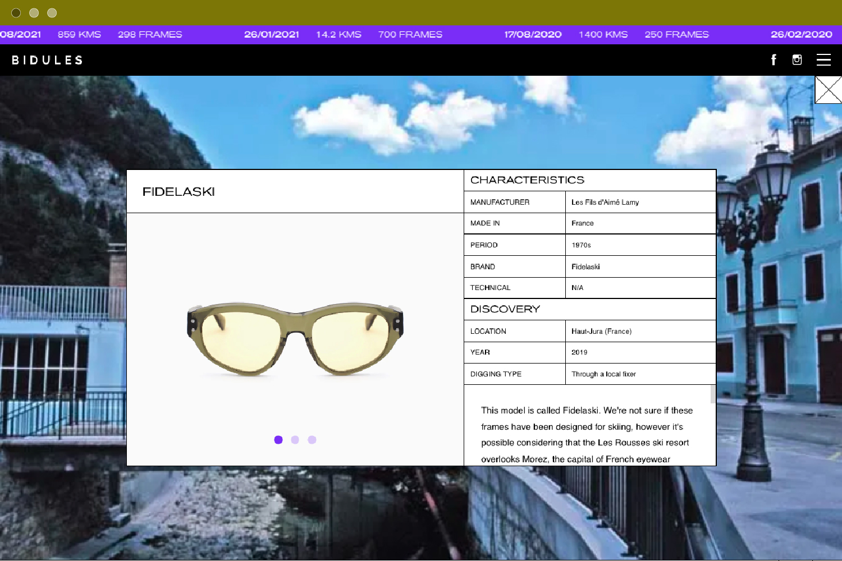The height and width of the screenshot is (561, 842).
Task: Click the 250 FRAMES ticker entry
Action: (677, 34)
